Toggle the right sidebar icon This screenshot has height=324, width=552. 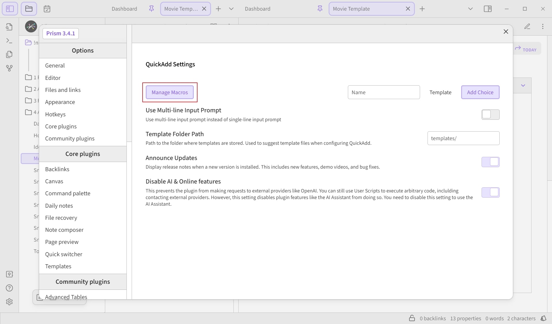point(488,9)
